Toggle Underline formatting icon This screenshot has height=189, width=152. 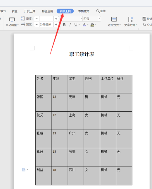[x=76, y=25]
